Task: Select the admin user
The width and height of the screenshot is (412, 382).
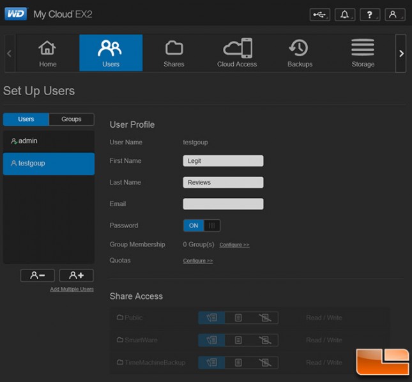Action: pos(49,141)
